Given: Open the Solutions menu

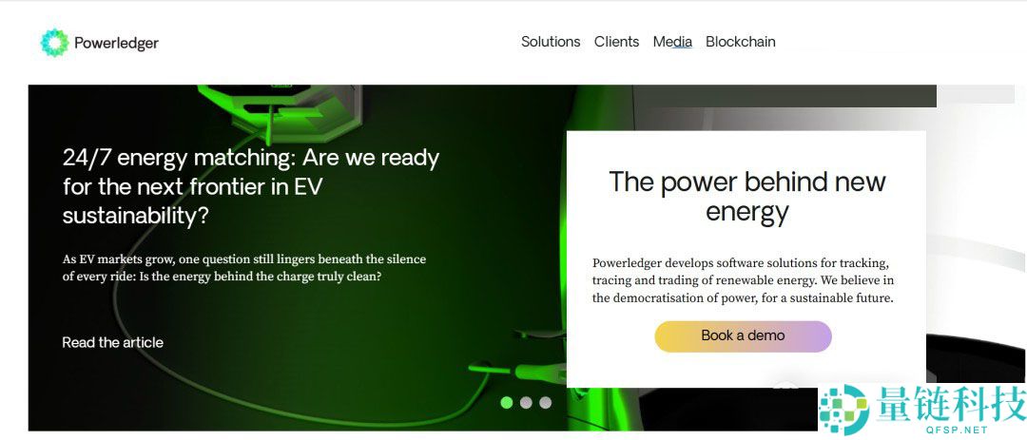Looking at the screenshot, I should 551,41.
